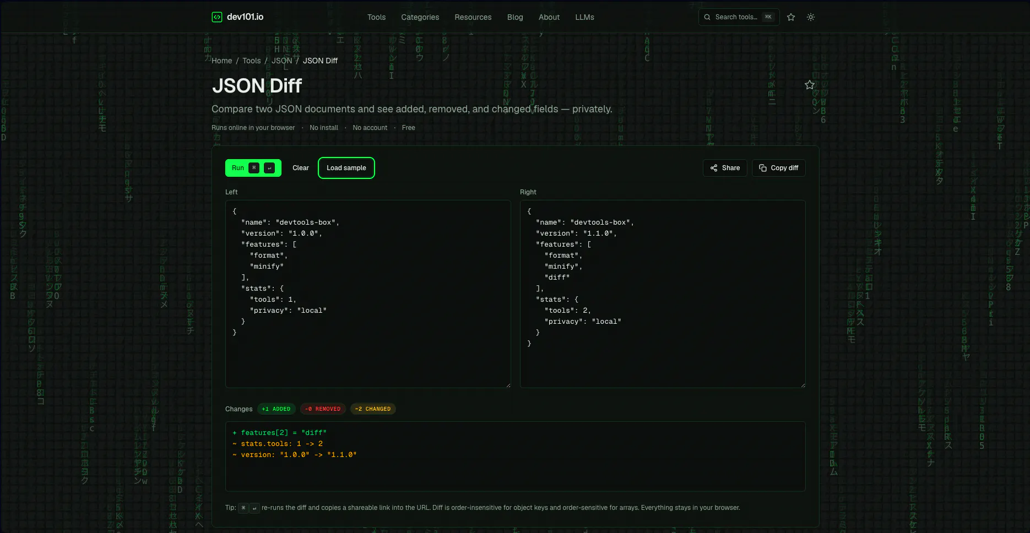Click the dev101.io logo icon

coord(217,17)
